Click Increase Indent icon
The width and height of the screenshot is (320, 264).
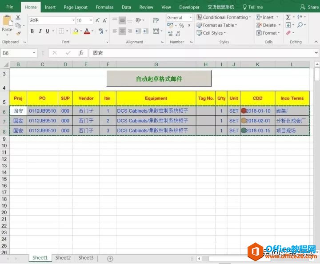click(146, 31)
